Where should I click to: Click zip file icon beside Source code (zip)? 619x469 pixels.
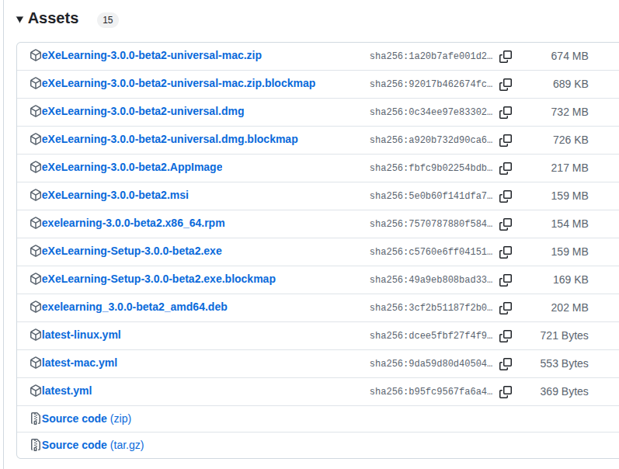[36, 419]
